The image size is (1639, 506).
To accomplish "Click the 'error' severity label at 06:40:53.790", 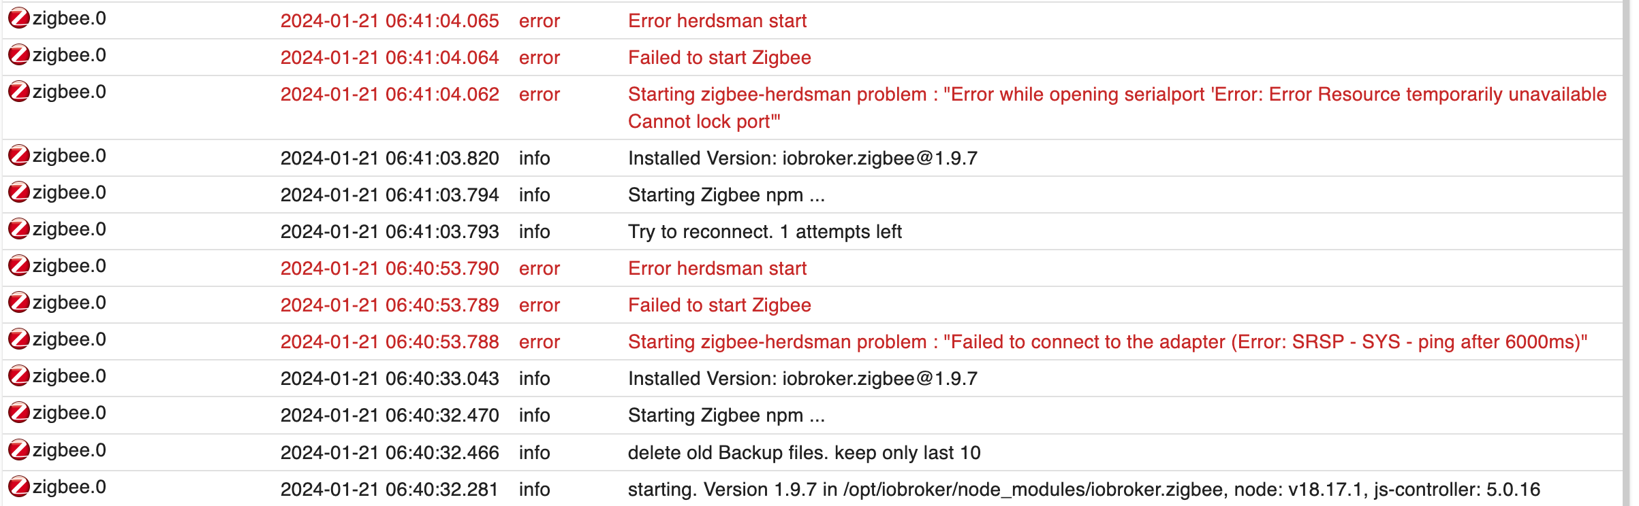I will (539, 269).
